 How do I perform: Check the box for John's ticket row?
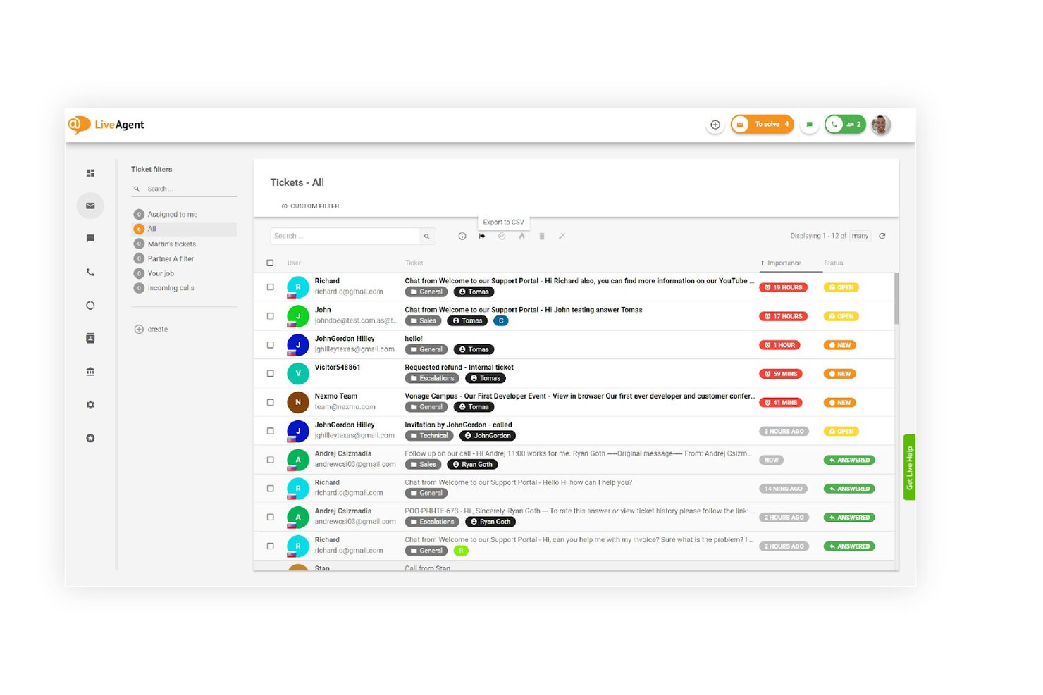tap(270, 316)
